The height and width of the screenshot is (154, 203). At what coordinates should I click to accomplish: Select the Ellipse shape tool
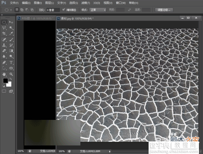pyautogui.click(x=11, y=68)
